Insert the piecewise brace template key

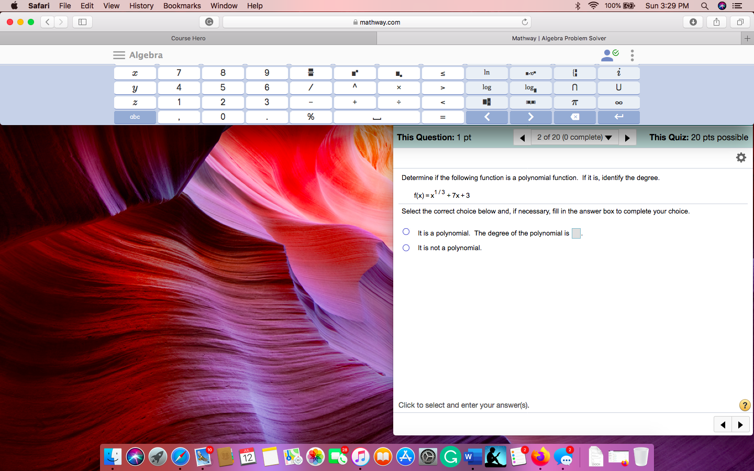[574, 73]
